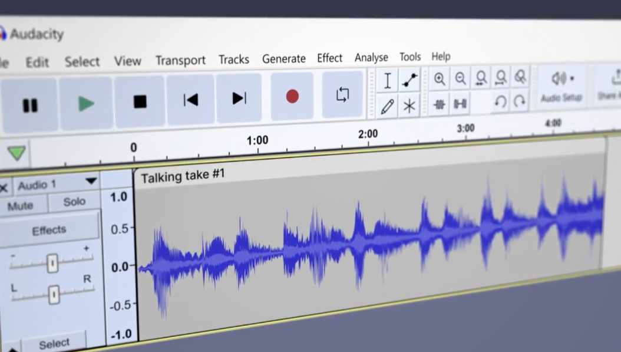
Task: Click the 3:00 mark on the timeline ruler
Action: (x=465, y=128)
